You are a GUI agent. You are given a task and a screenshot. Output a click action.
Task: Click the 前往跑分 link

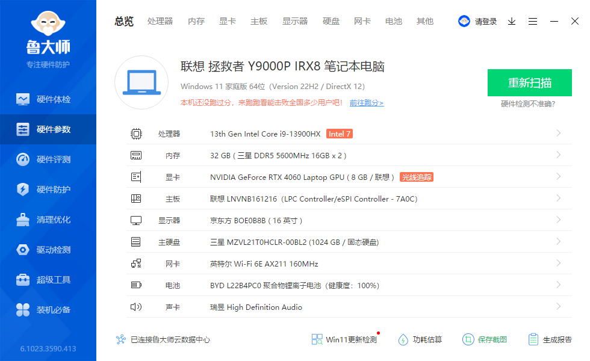coord(367,103)
